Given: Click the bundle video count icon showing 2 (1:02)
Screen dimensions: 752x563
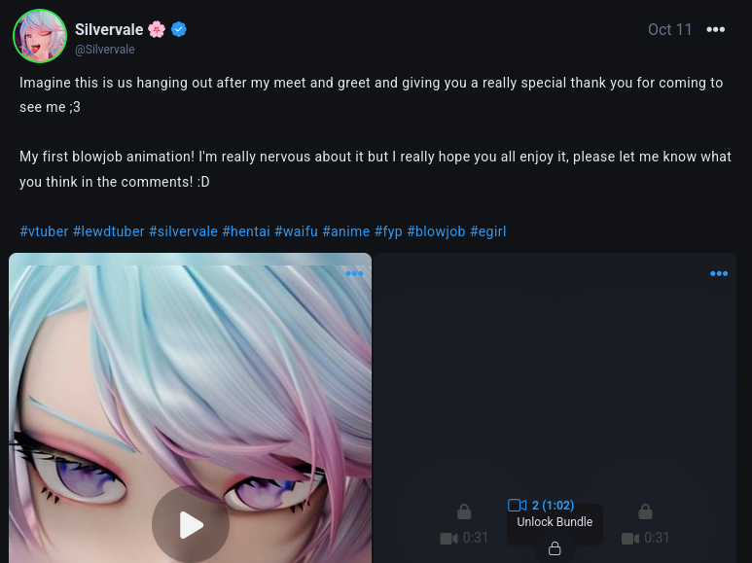Looking at the screenshot, I should tap(517, 506).
